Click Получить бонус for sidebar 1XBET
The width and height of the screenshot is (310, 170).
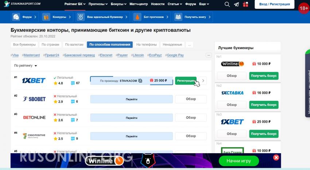click(264, 134)
